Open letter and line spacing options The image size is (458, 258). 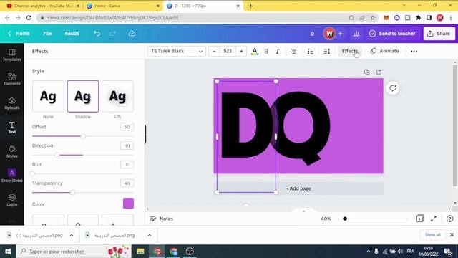pos(327,51)
